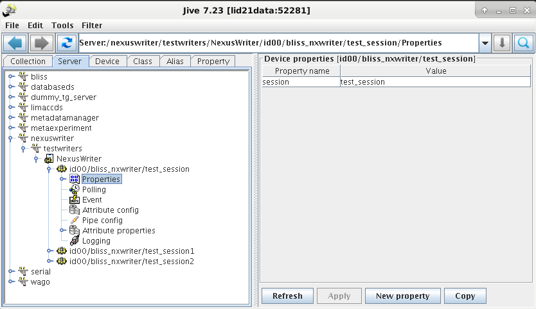This screenshot has height=309, width=536.
Task: Click the bliss server icon
Action: [x=23, y=77]
